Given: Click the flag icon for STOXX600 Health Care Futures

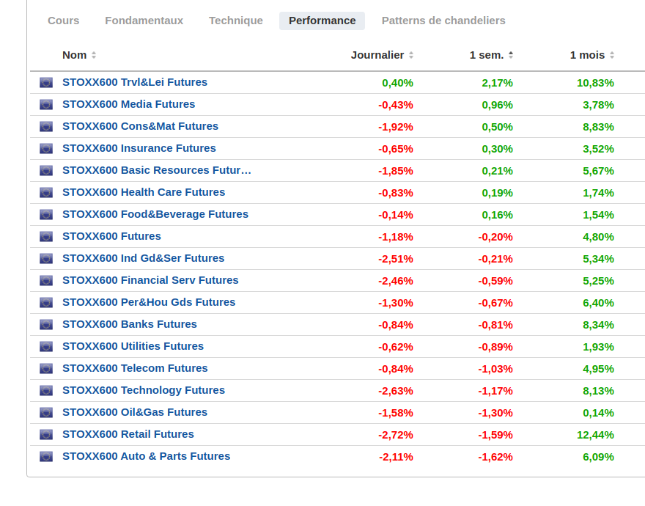Looking at the screenshot, I should 46,193.
